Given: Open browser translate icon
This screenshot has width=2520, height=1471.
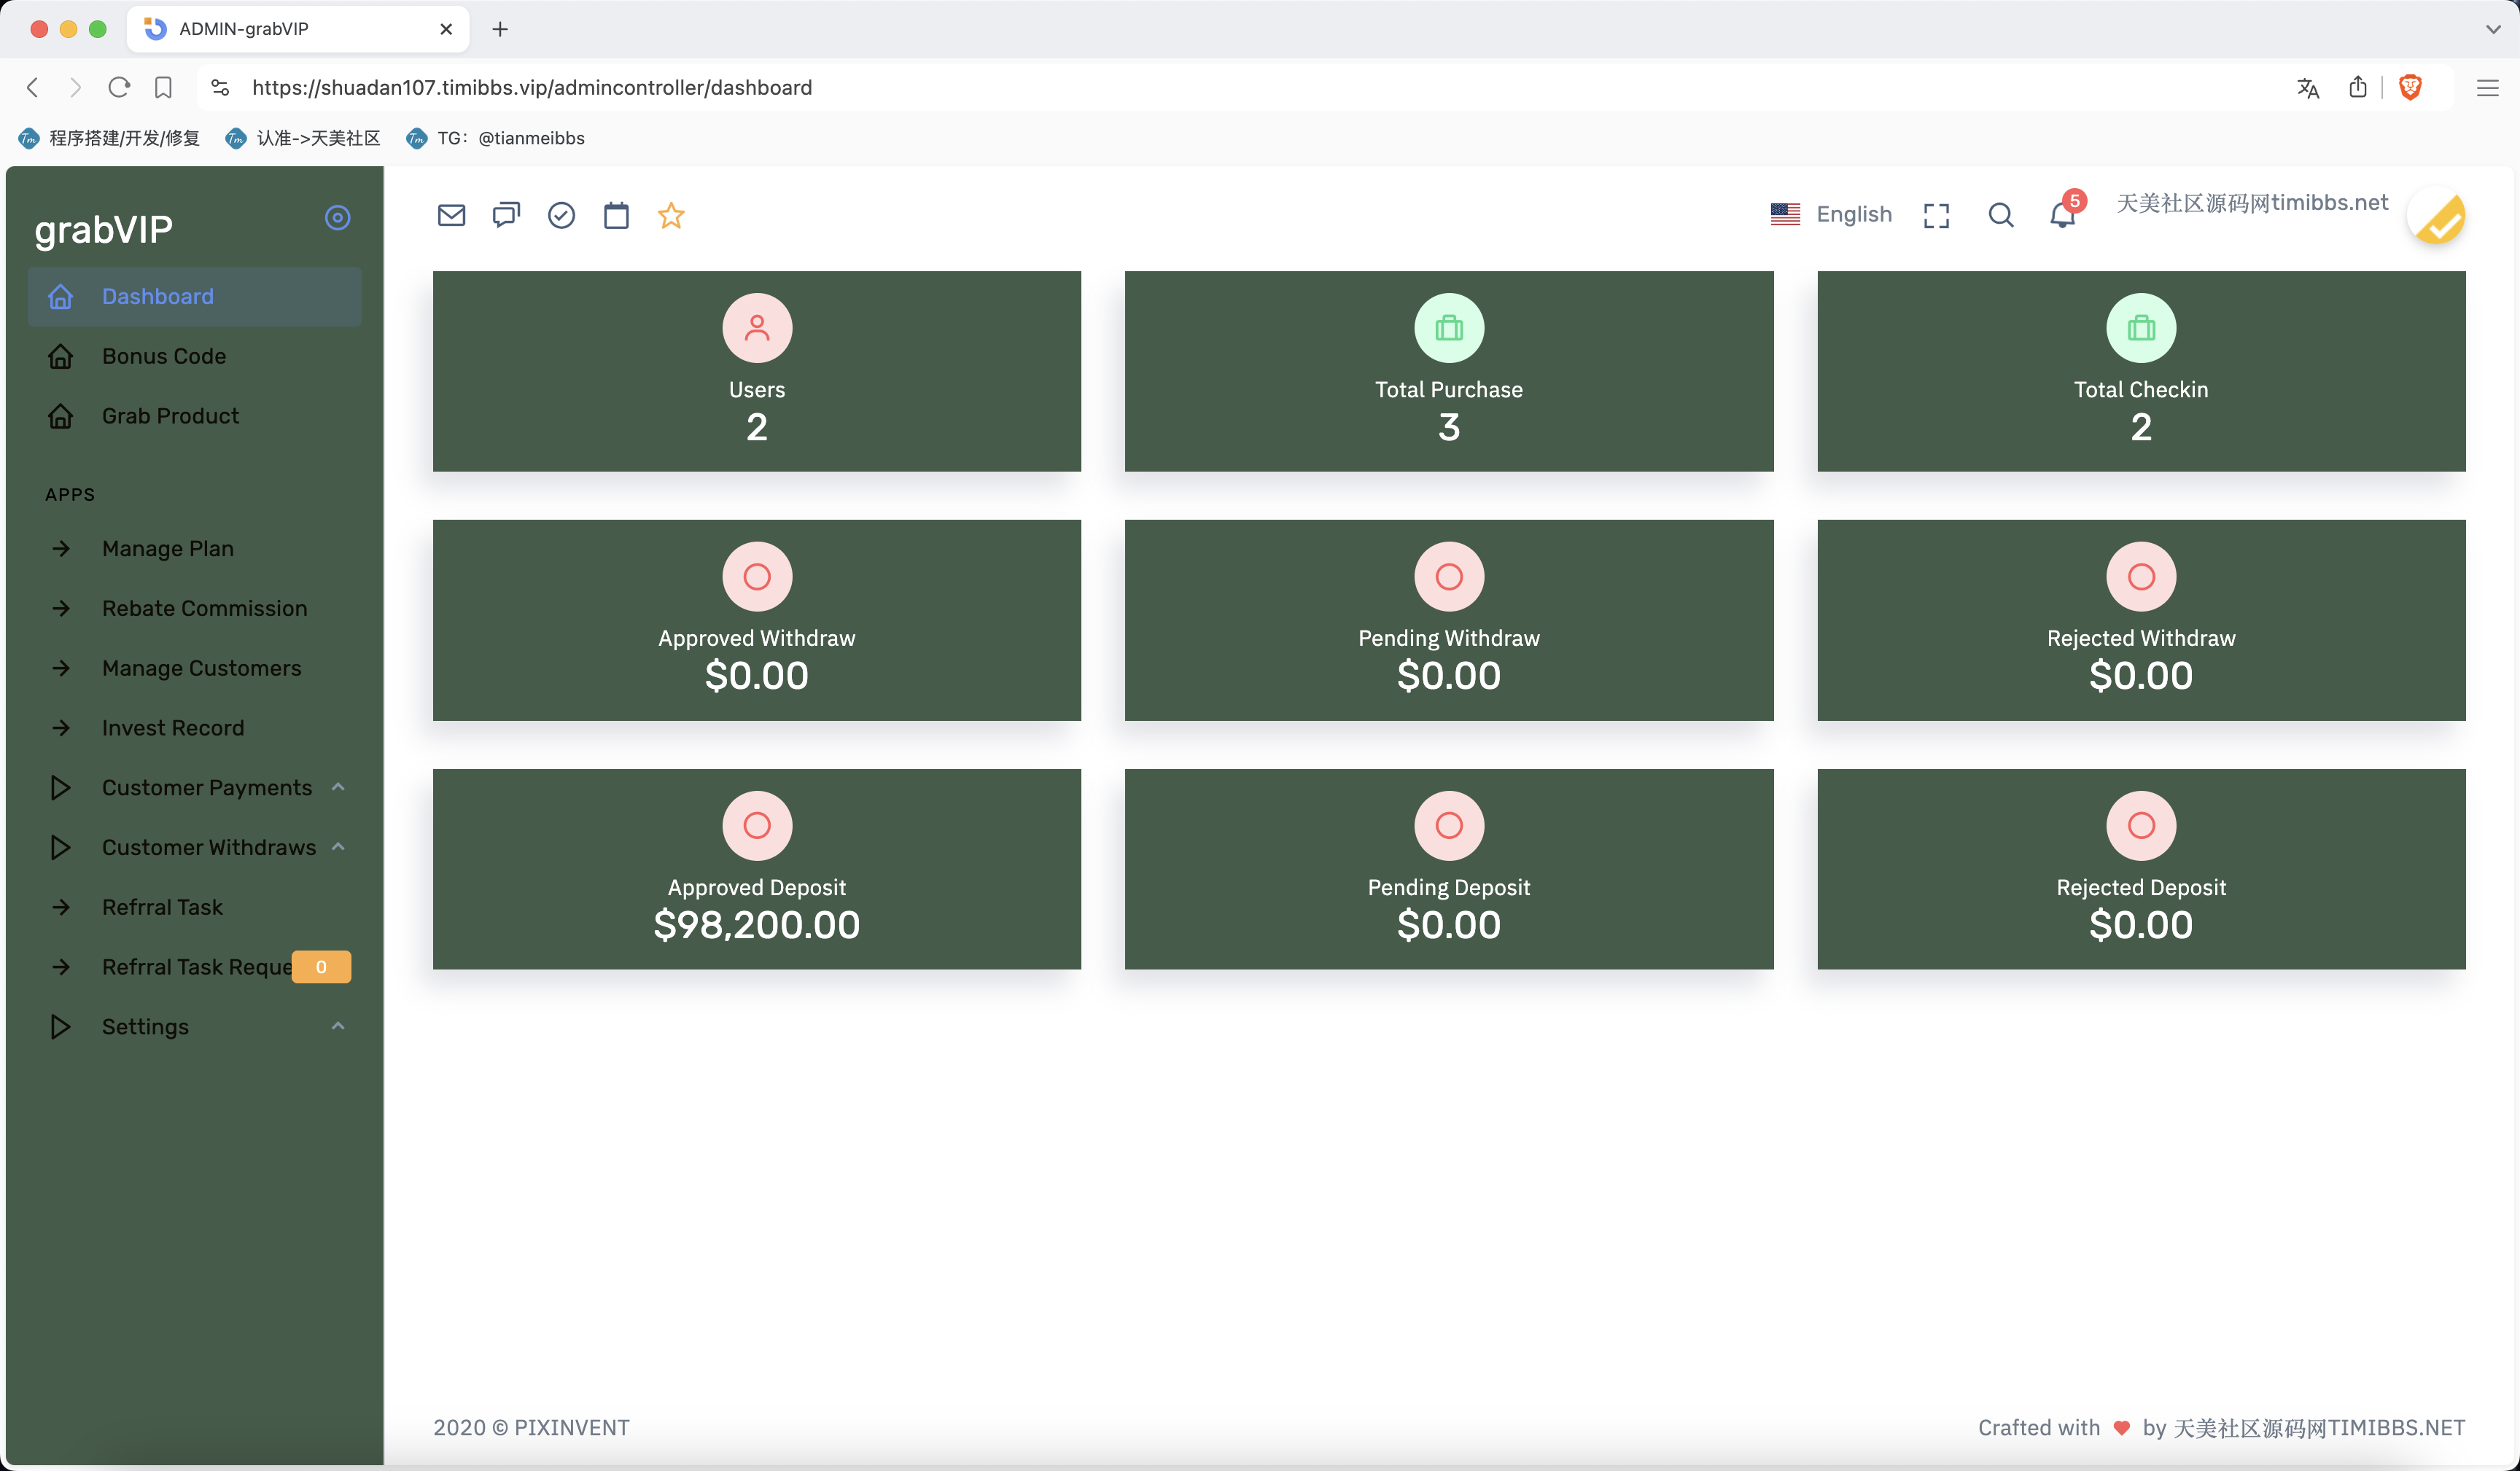Looking at the screenshot, I should tap(2308, 88).
